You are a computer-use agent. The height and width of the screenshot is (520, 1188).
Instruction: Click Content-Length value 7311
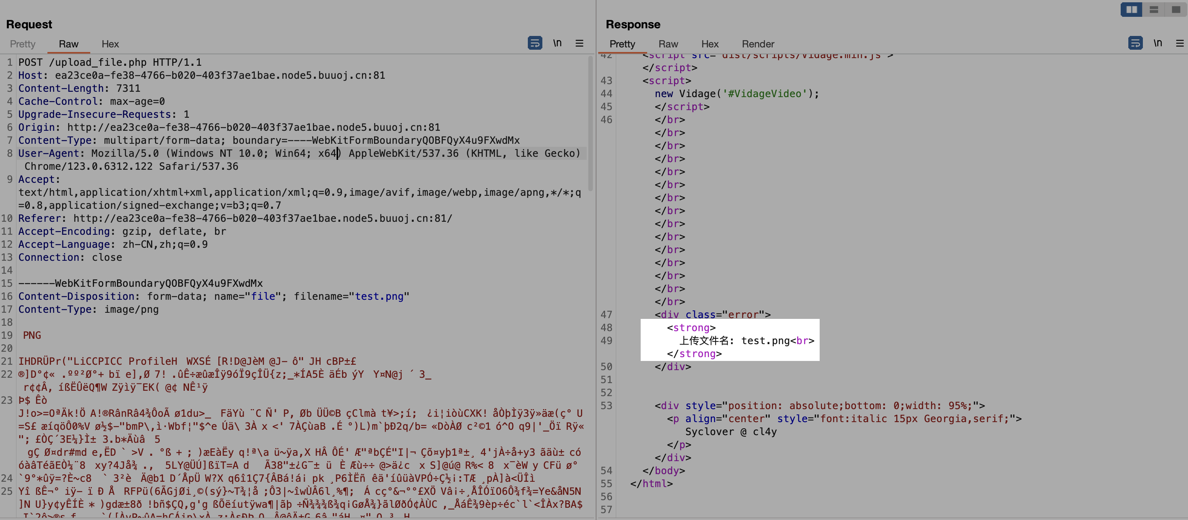[128, 88]
